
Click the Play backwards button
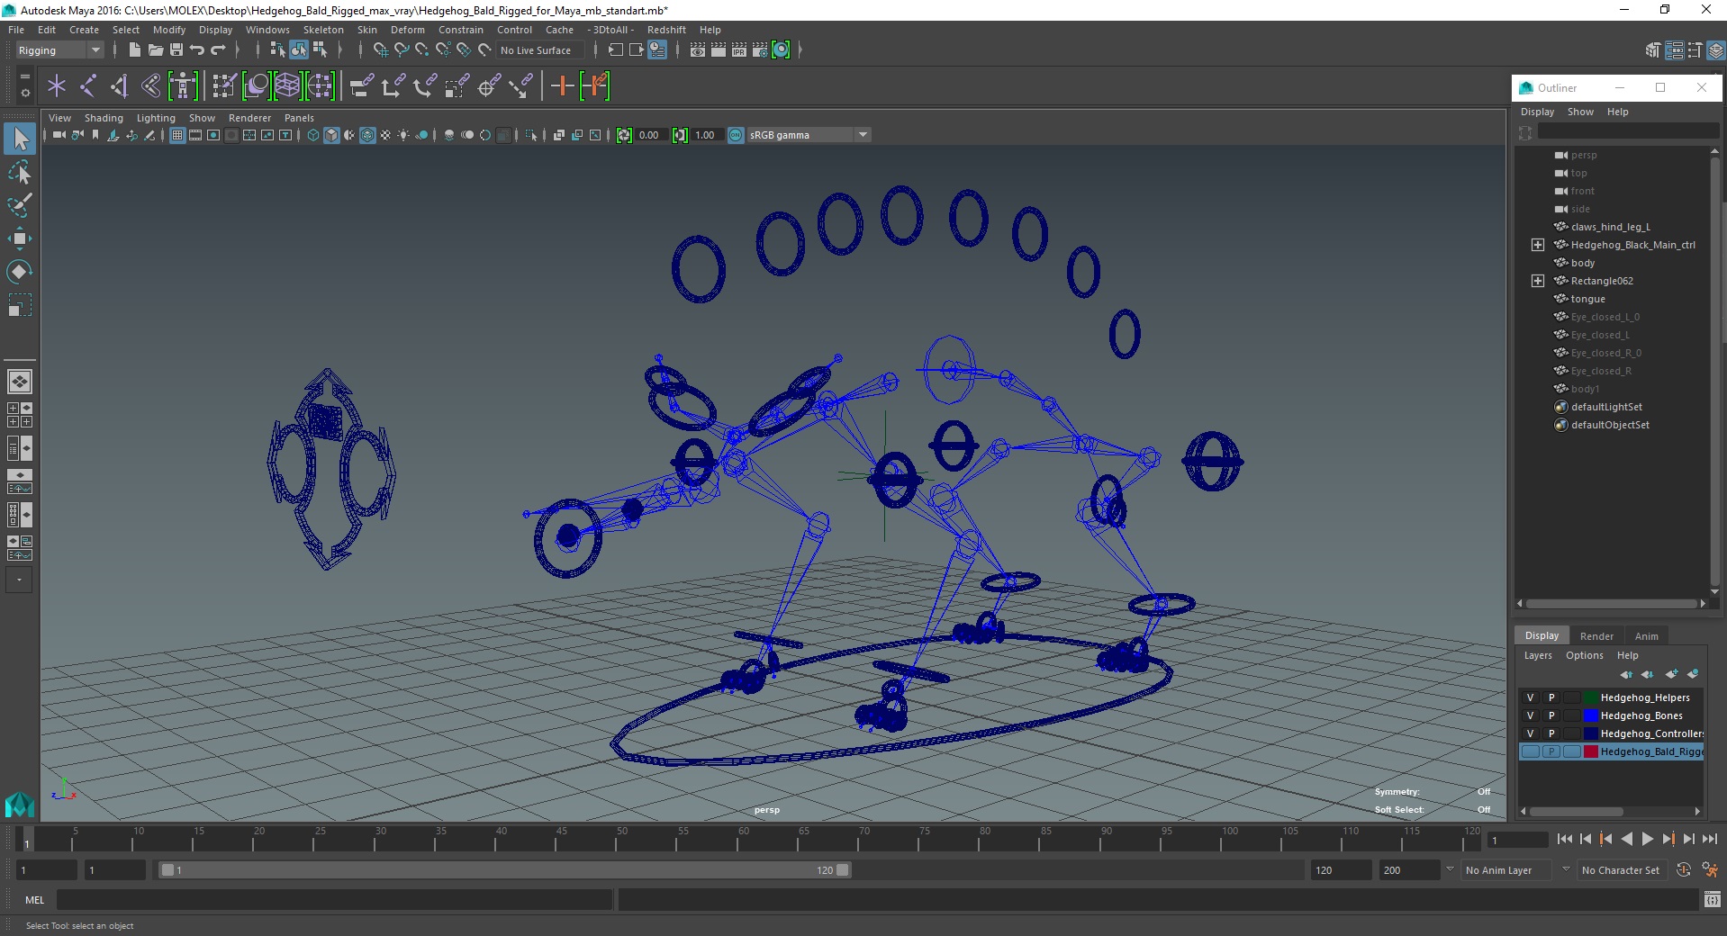tap(1627, 839)
